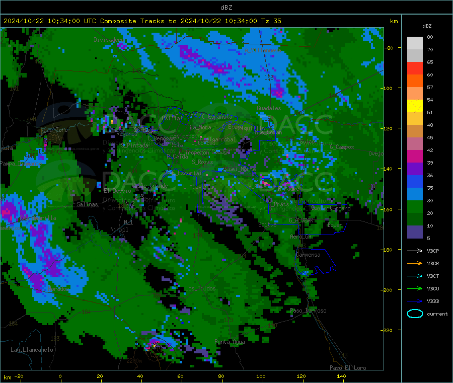Click the 'current' legend label
This screenshot has width=453, height=383.
(x=437, y=314)
